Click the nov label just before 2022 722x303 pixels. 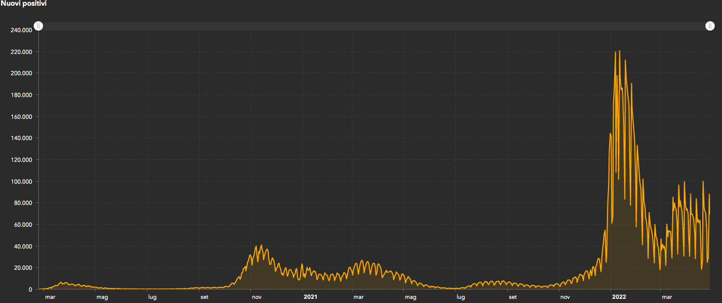[x=565, y=297]
